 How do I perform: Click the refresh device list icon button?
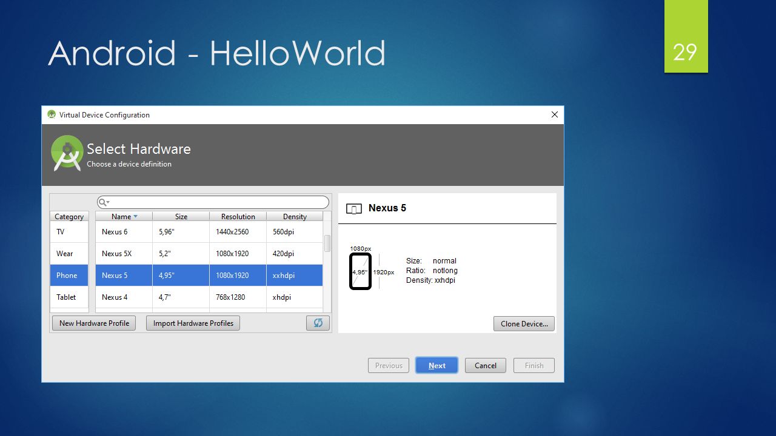tap(318, 323)
